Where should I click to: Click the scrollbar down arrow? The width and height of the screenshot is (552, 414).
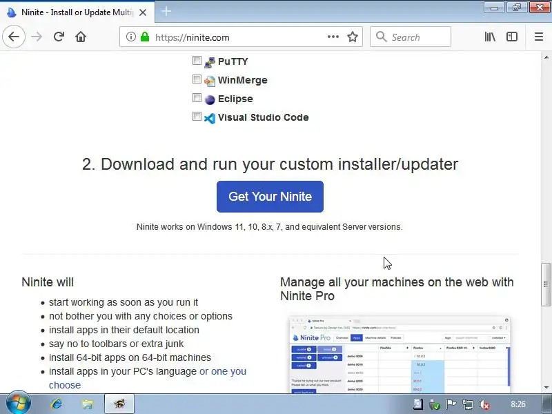coord(546,388)
